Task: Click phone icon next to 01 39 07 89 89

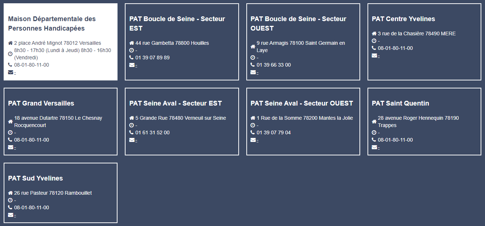Action: point(131,58)
